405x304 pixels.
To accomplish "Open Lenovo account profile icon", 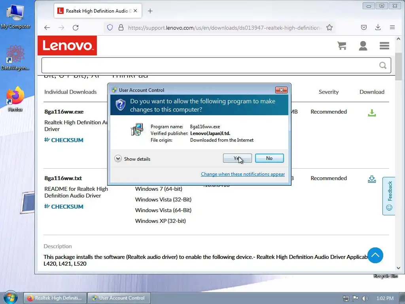I will click(363, 46).
